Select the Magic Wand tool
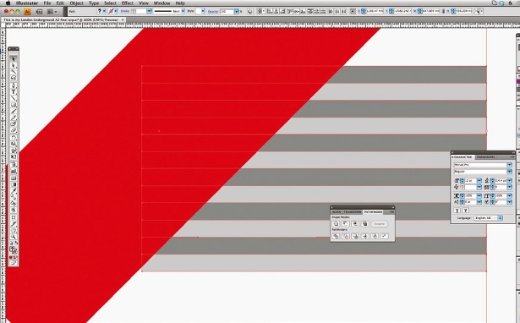 coord(14,72)
